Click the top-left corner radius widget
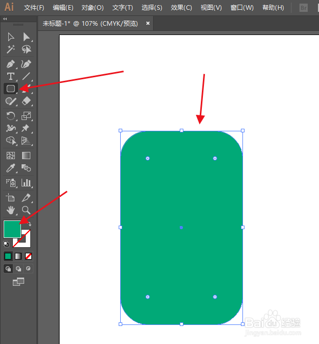The image size is (319, 344). click(x=148, y=159)
